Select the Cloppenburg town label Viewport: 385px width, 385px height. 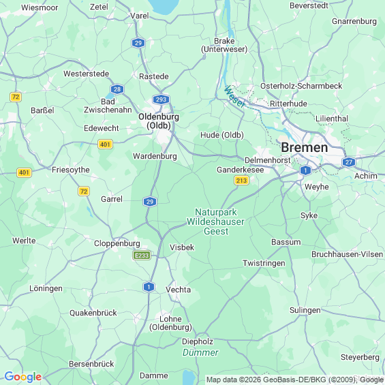117,243
